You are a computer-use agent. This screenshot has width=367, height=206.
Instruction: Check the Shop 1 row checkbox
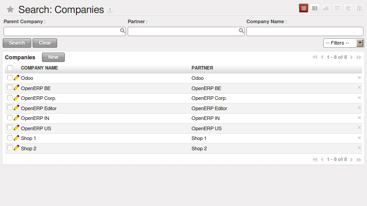[x=10, y=138]
